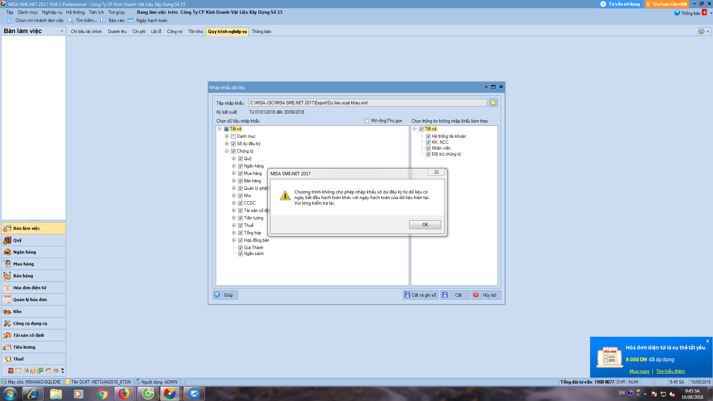Open the Tài sản cố định sidebar icon
The width and height of the screenshot is (713, 401).
click(x=7, y=335)
